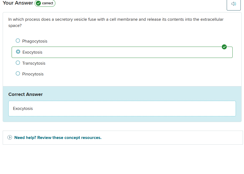Select the Phagocytosis radio button
The width and height of the screenshot is (244, 174).
(18, 41)
